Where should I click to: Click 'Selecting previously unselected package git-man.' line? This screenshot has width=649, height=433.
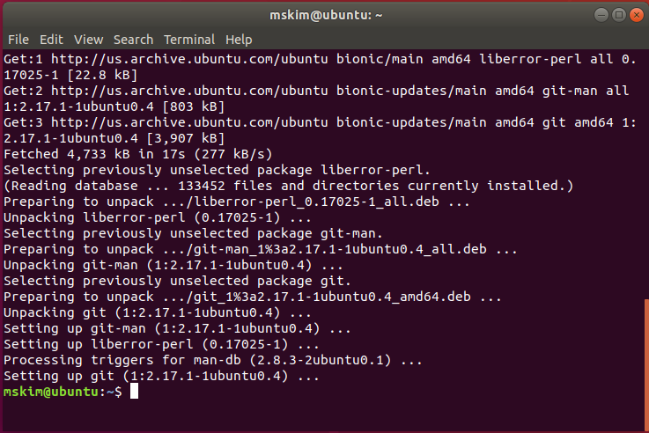click(194, 233)
